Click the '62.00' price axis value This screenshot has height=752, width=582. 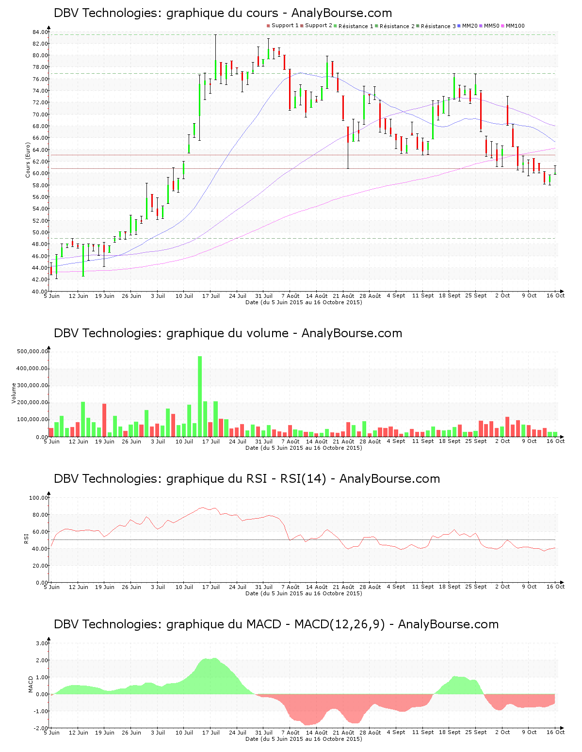coord(40,162)
